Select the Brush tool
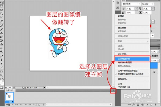161x107 pixels. point(2,29)
